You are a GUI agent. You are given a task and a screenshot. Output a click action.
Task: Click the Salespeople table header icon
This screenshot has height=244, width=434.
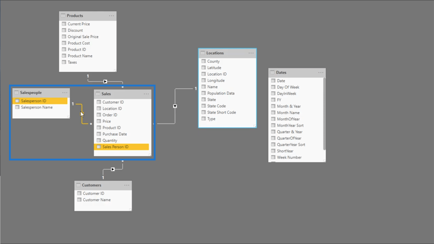tap(17, 93)
